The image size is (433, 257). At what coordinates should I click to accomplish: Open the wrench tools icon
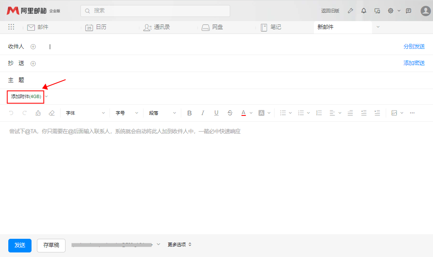pyautogui.click(x=350, y=11)
